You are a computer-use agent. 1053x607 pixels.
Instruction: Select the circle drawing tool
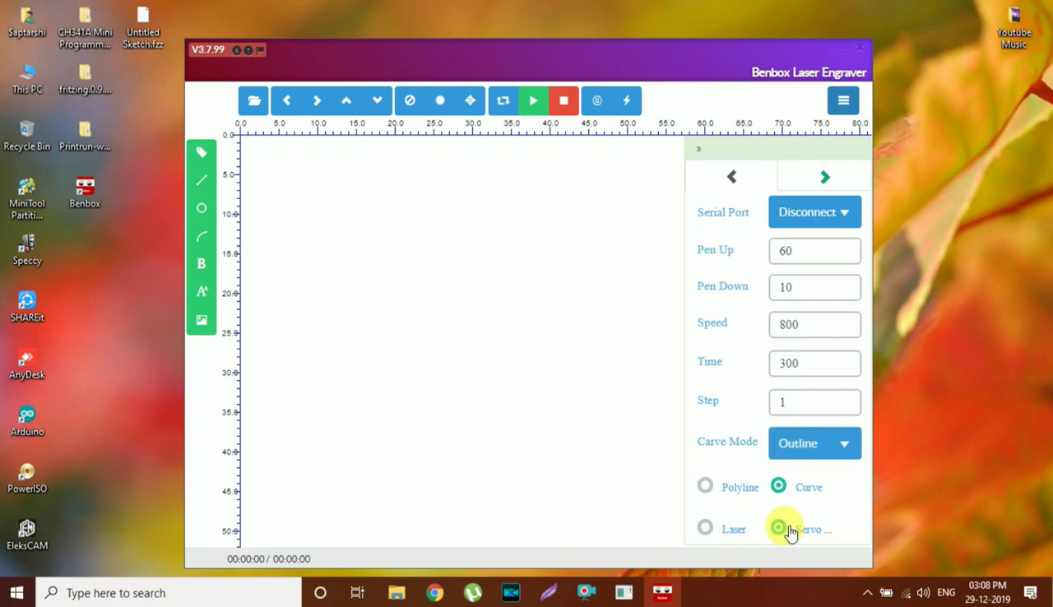(x=202, y=208)
